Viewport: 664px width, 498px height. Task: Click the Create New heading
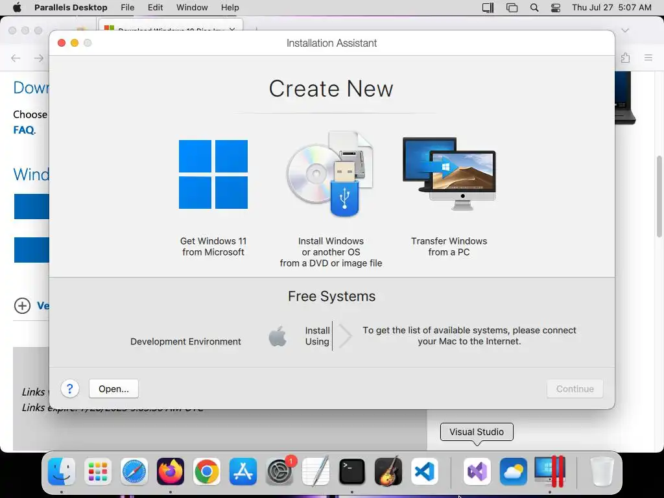(x=331, y=88)
